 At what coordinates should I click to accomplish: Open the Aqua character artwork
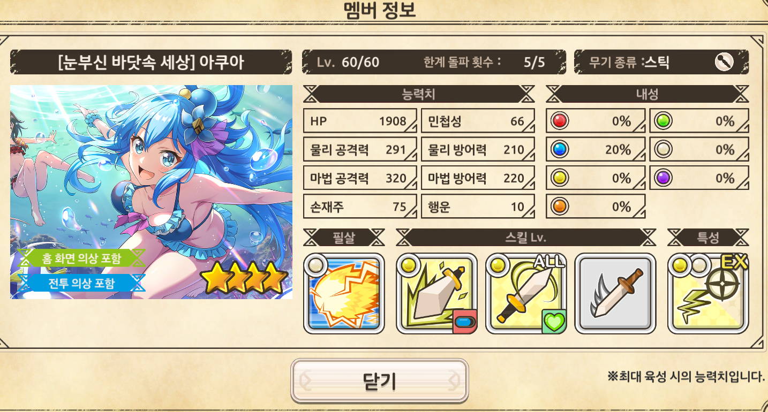tap(152, 192)
